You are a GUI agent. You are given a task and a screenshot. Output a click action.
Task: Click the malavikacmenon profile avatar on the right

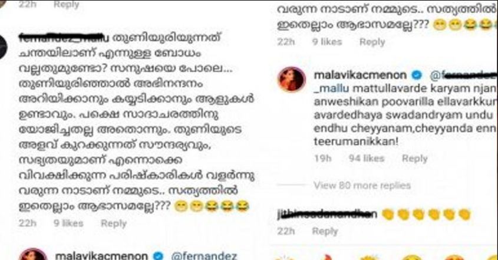(x=292, y=79)
